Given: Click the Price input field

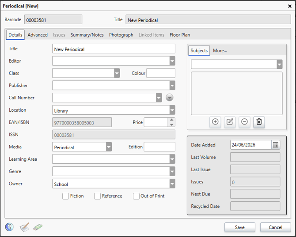Looking at the screenshot, I should pyautogui.click(x=156, y=122).
